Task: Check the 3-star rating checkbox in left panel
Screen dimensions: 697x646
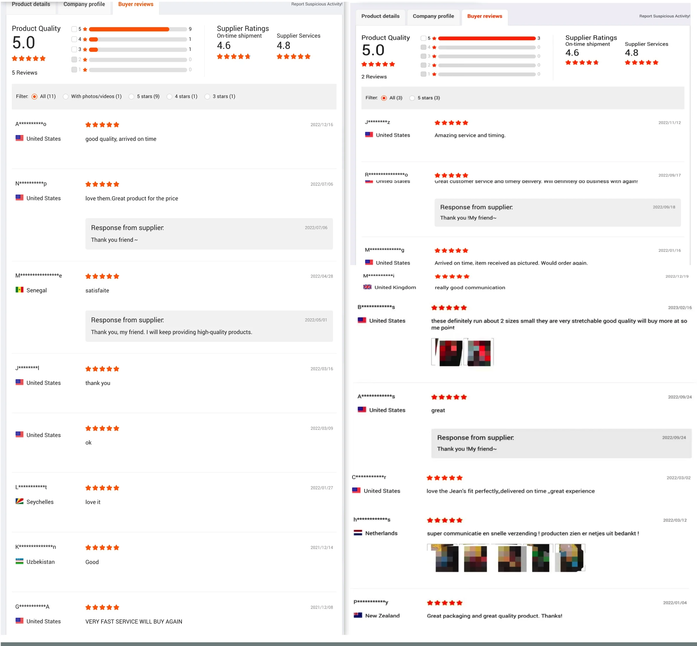Action: click(x=74, y=49)
